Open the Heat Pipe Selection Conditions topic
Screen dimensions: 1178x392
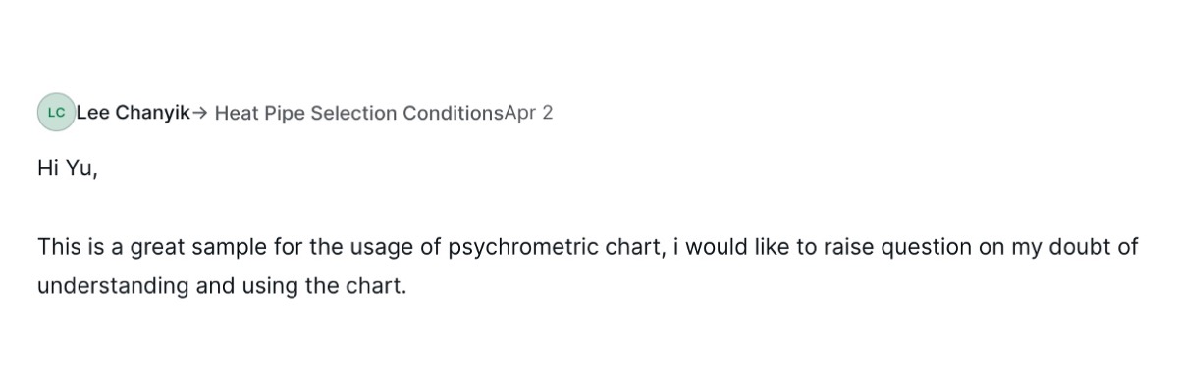[358, 113]
